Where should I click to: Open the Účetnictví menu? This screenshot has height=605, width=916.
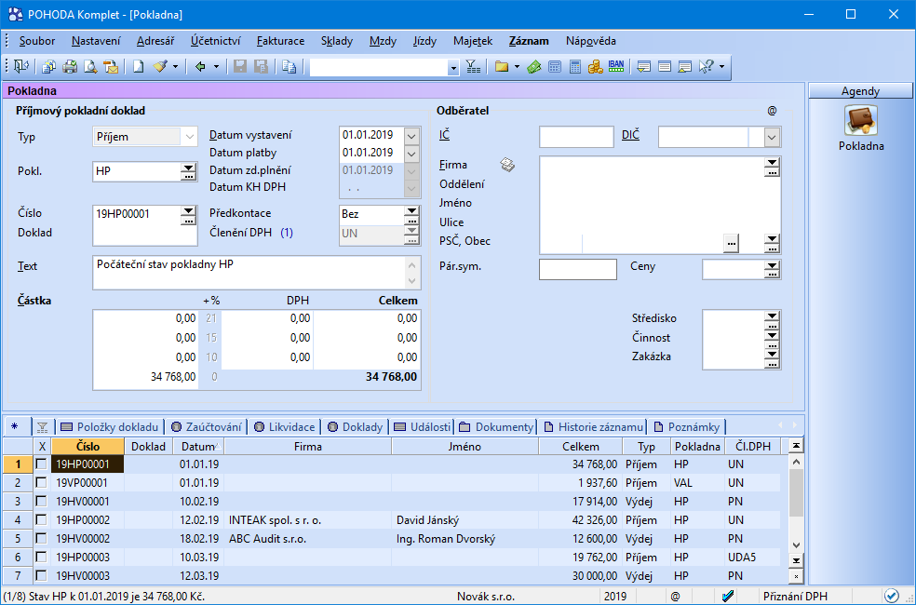tap(215, 41)
